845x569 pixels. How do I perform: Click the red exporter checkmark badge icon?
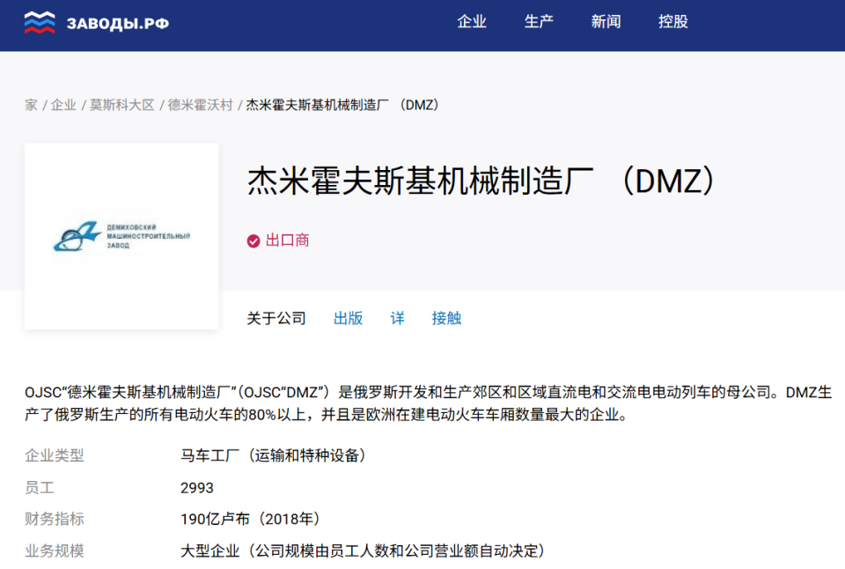[253, 241]
